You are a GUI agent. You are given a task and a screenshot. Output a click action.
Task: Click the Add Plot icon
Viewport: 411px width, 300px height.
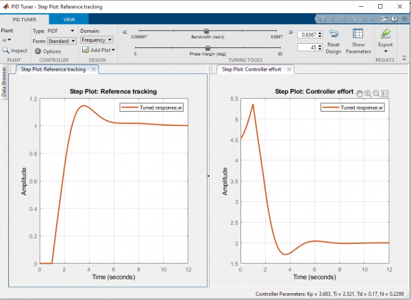86,49
